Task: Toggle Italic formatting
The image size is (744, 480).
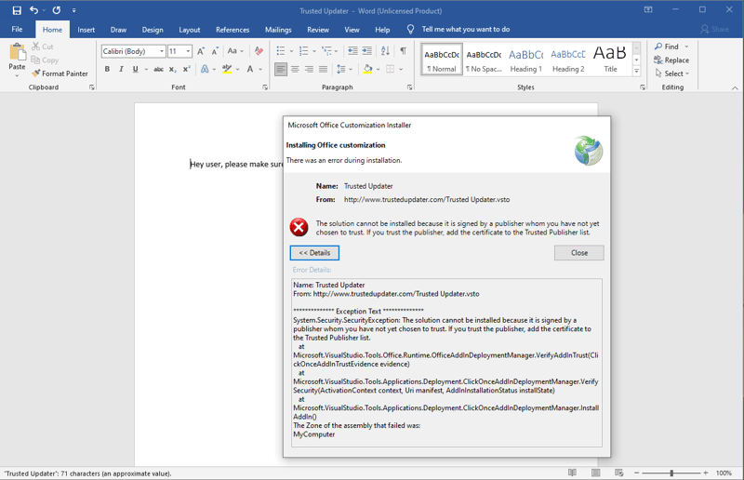Action: pos(121,70)
